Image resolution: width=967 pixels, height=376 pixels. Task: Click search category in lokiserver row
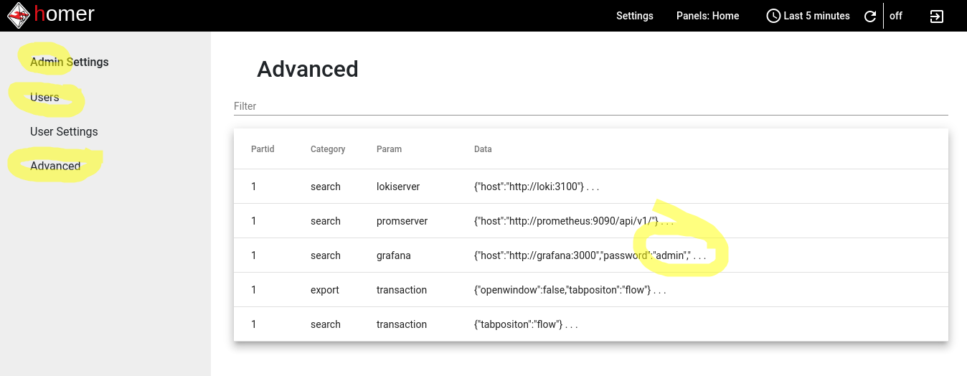(326, 187)
